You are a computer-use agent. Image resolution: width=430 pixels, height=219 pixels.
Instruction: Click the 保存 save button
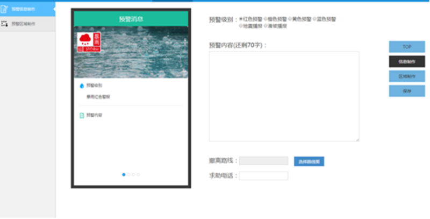pyautogui.click(x=406, y=91)
